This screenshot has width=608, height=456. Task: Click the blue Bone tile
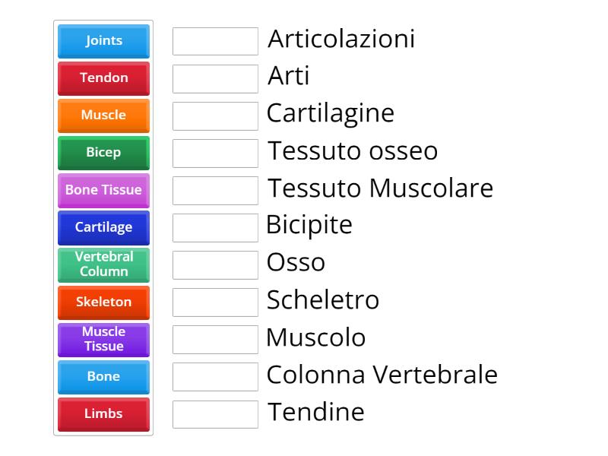coord(103,376)
